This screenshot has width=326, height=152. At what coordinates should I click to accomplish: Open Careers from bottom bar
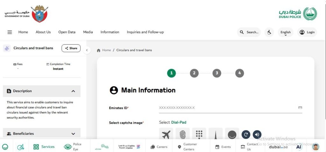click(159, 147)
